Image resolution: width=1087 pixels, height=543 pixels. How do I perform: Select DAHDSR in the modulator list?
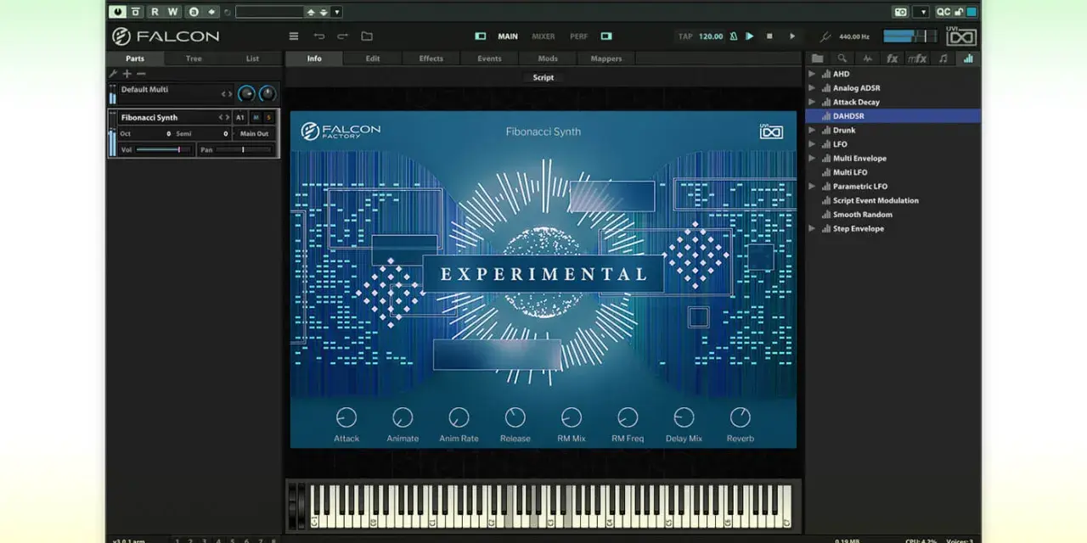[893, 116]
